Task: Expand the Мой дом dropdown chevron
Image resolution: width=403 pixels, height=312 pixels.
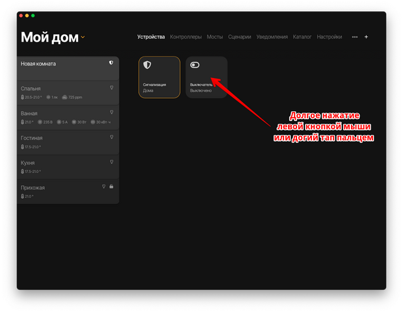Action: click(83, 38)
